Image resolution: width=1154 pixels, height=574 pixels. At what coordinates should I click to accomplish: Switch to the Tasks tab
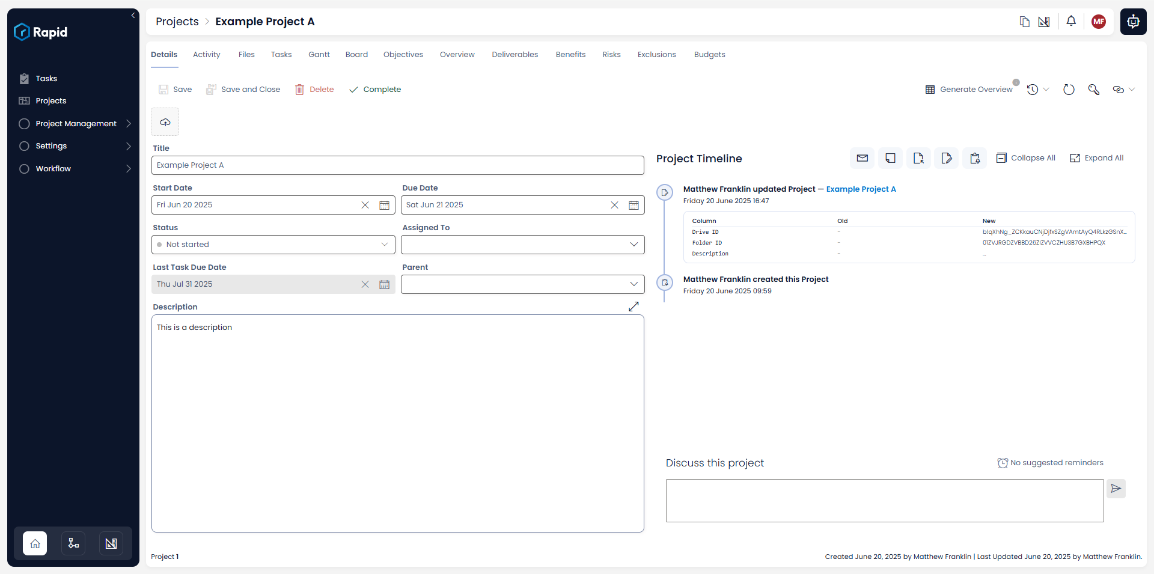[x=281, y=55]
